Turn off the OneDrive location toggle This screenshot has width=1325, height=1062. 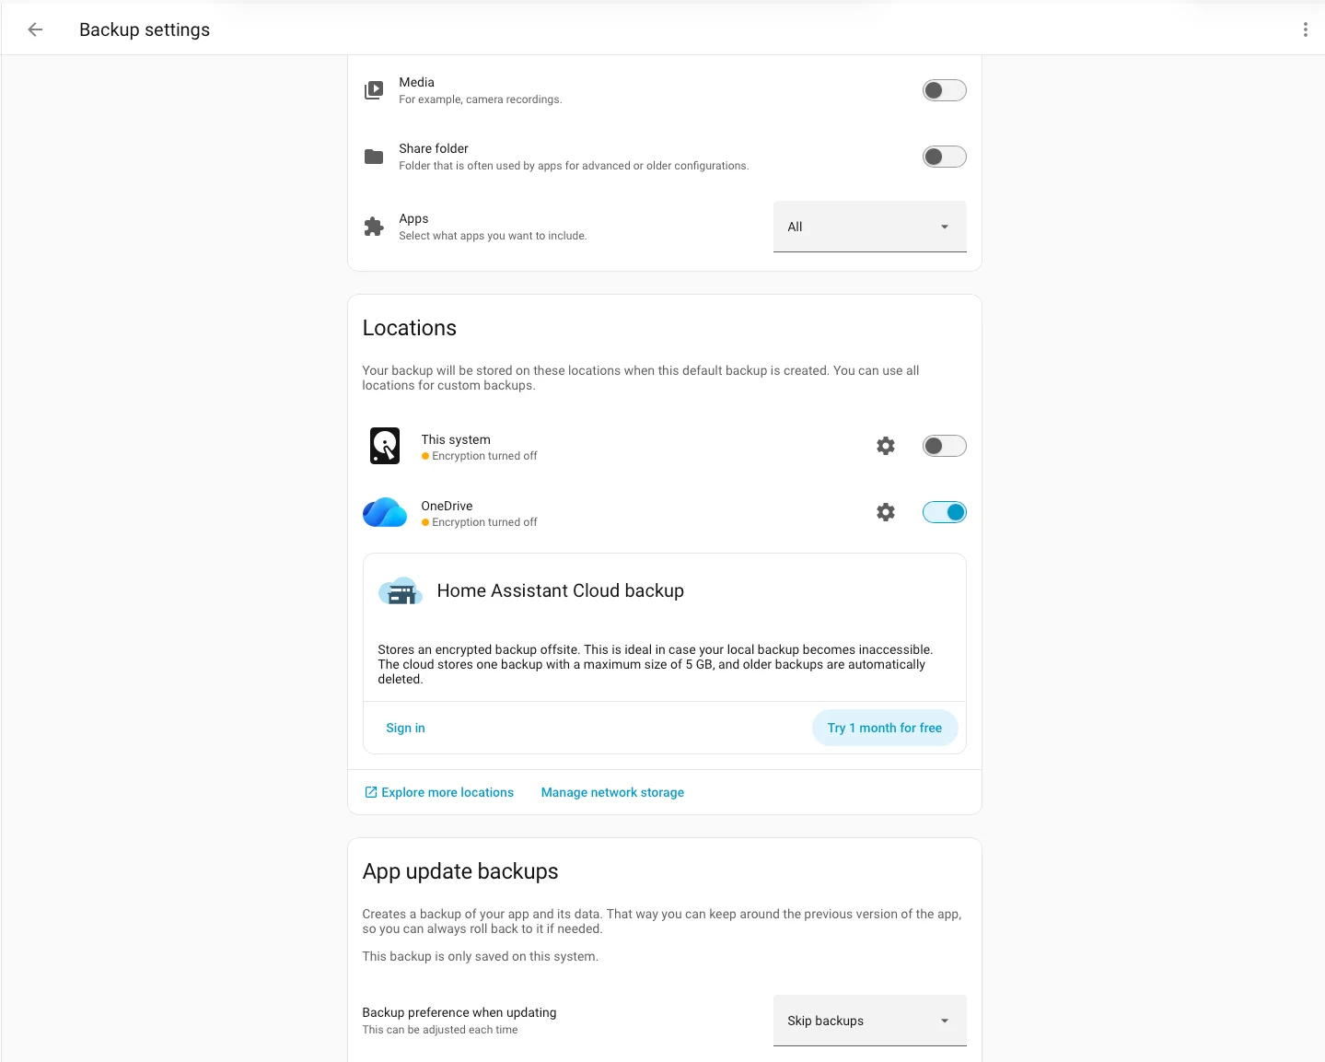pyautogui.click(x=945, y=512)
